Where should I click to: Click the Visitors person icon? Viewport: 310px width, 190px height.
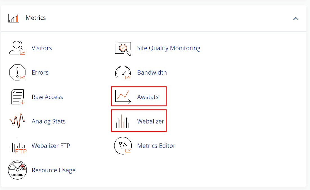pyautogui.click(x=17, y=48)
